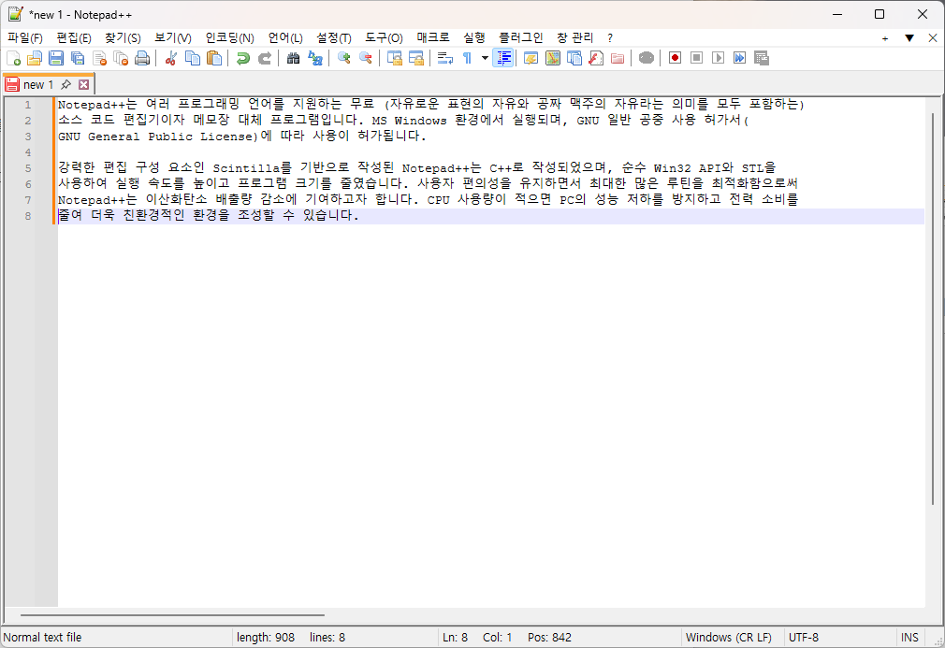
Task: Paste using the clipboard icon
Action: pyautogui.click(x=214, y=58)
